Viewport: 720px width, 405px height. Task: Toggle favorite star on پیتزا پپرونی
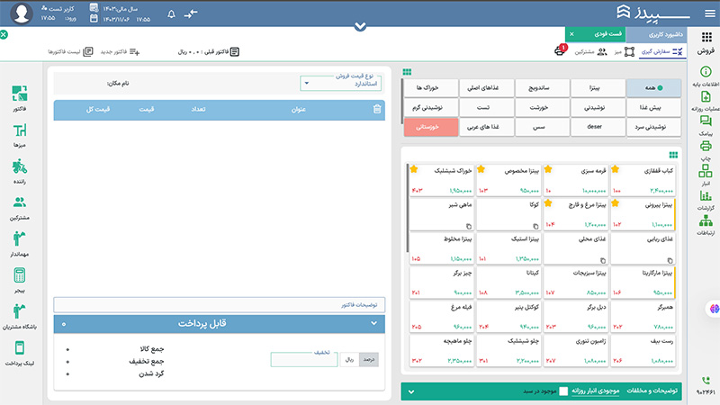point(616,203)
